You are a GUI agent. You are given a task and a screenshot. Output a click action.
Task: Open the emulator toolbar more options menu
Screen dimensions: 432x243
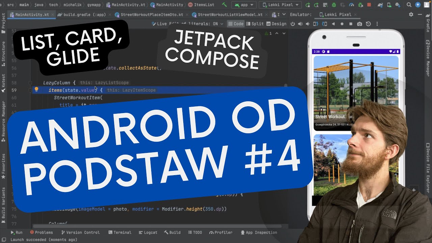[x=377, y=24]
